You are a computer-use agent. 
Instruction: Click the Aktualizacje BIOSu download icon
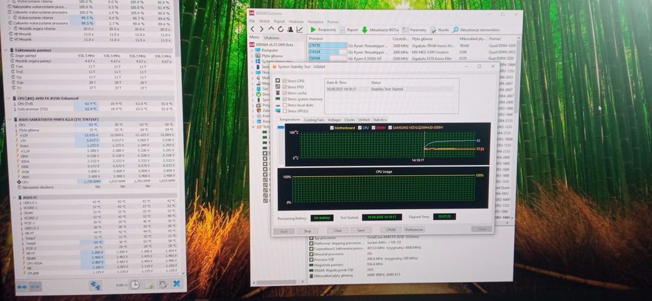coord(364,30)
